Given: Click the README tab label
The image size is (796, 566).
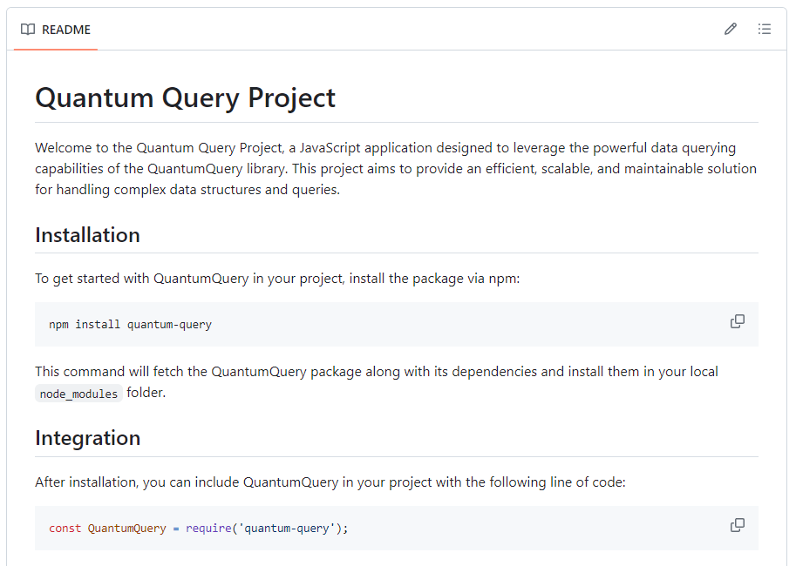Looking at the screenshot, I should coord(66,30).
